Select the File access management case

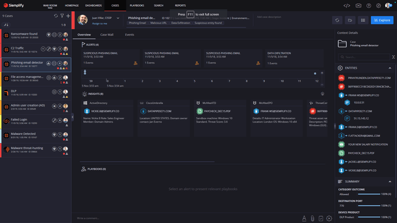click(36, 79)
